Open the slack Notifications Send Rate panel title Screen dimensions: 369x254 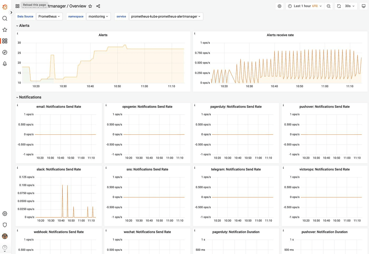click(59, 169)
